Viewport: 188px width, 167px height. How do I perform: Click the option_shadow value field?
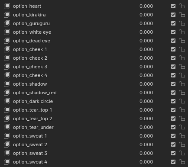pos(146,84)
